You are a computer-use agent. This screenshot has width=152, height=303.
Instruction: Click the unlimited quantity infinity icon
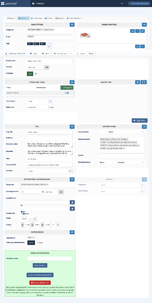click(x=47, y=67)
